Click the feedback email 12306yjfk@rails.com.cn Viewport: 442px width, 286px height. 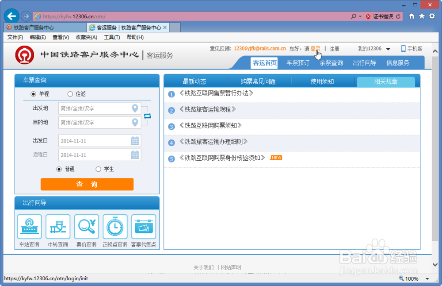(x=260, y=49)
